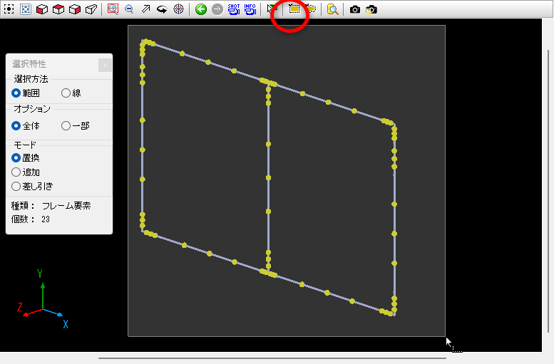Click the XYZ axis indicator
The image size is (554, 364).
pyautogui.click(x=42, y=298)
